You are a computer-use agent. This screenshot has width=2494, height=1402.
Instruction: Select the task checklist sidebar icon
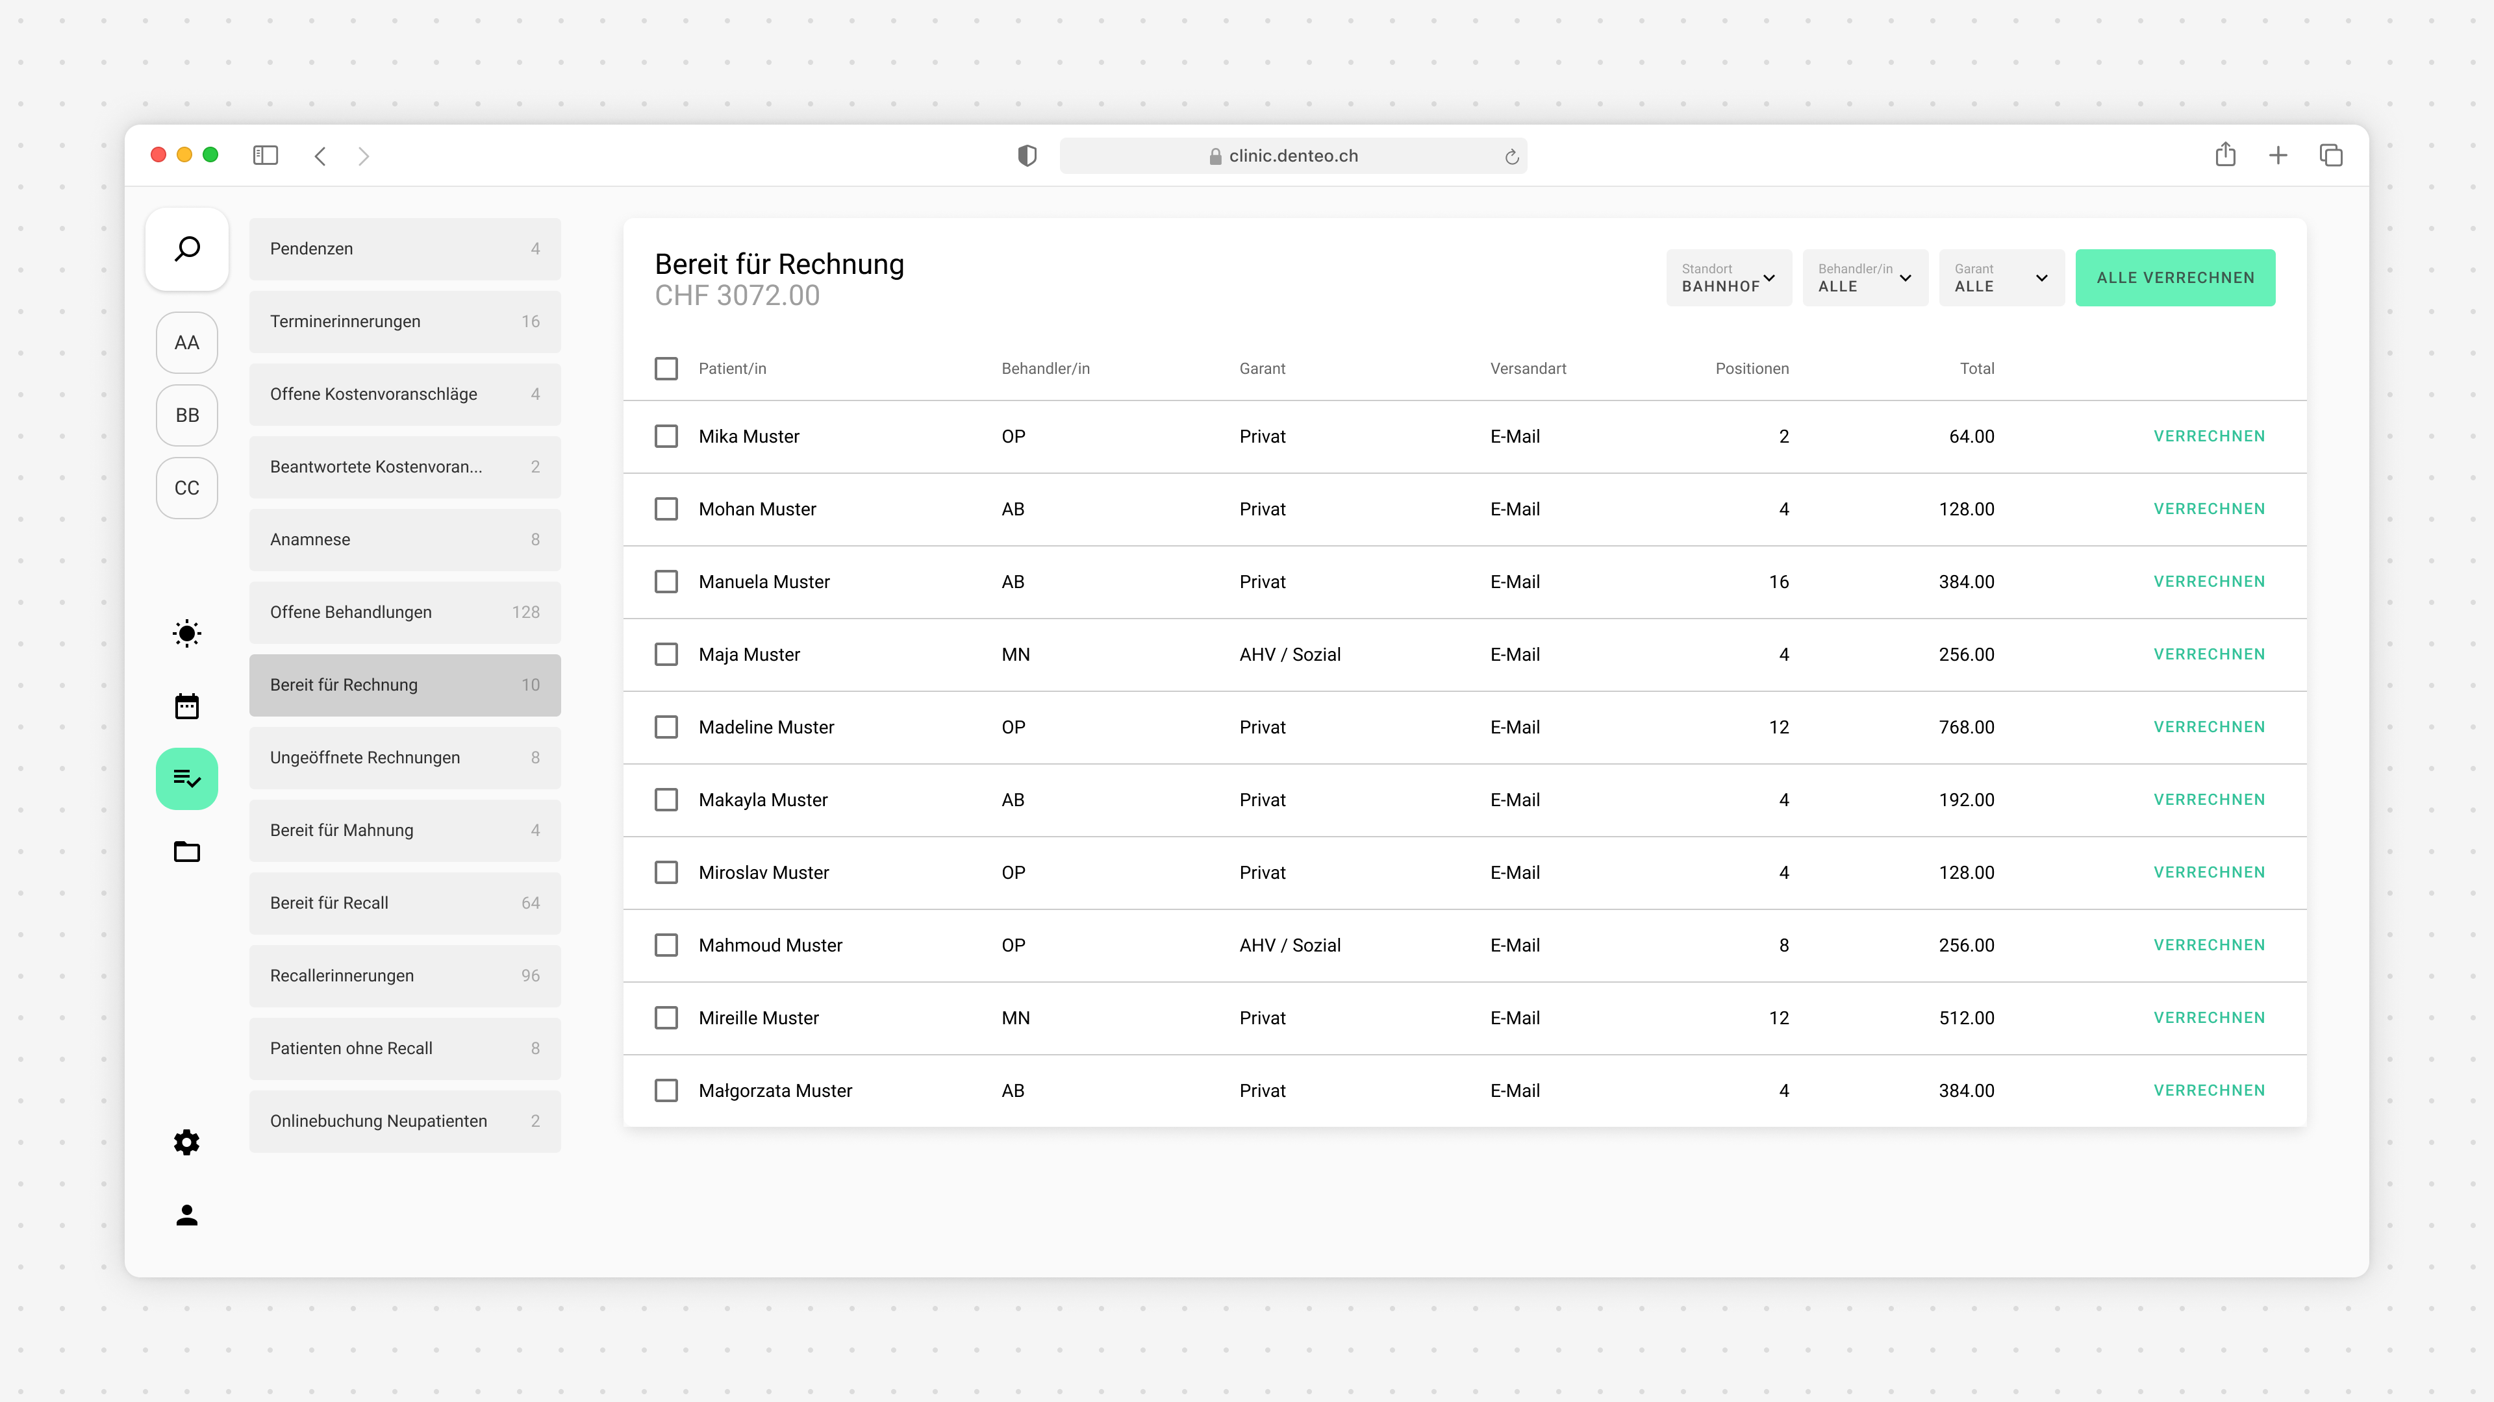[187, 779]
